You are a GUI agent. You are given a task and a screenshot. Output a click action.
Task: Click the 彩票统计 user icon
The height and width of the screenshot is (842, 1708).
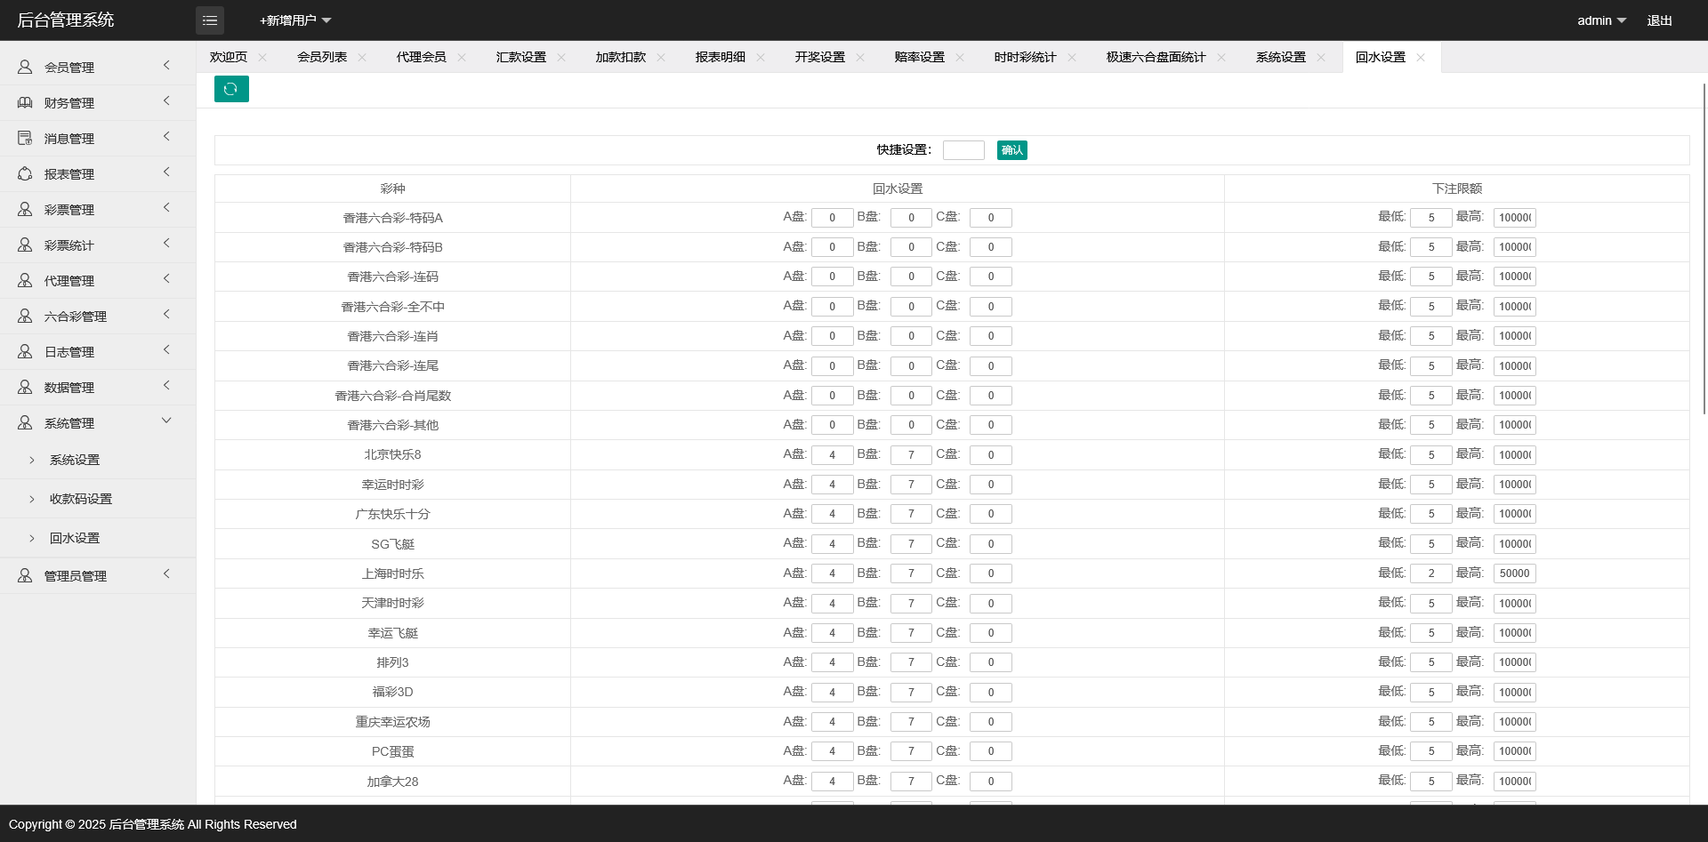(x=25, y=245)
